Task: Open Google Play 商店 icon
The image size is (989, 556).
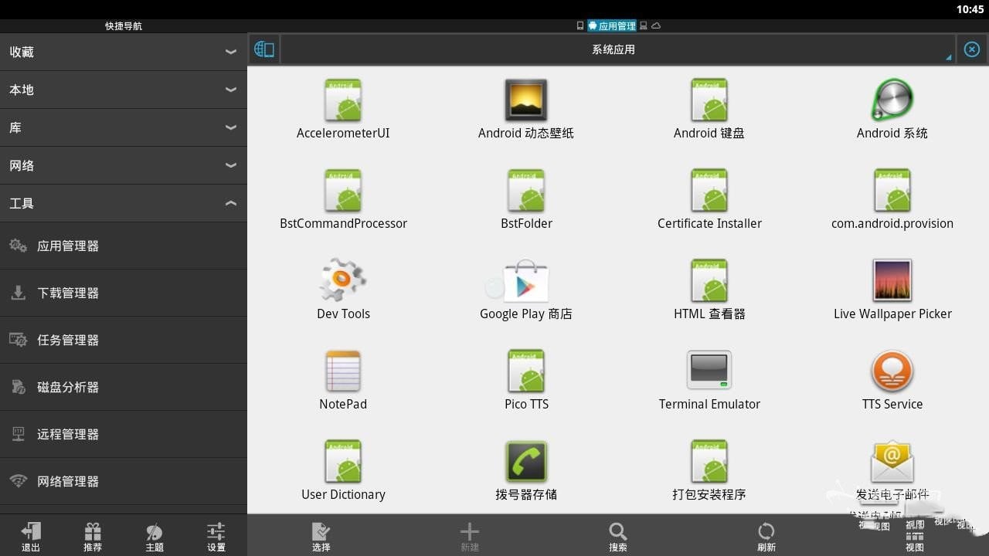Action: point(526,280)
